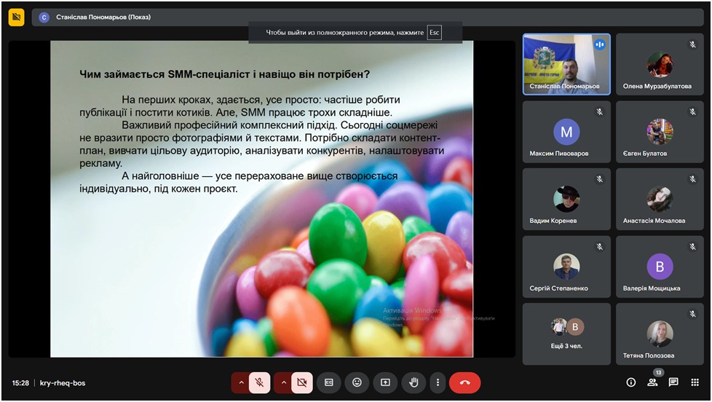Toggle the camera off button

301,382
